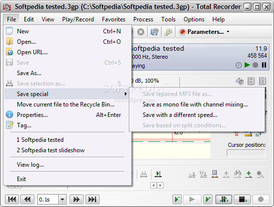The image size is (274, 207).
Task: Click the small right scroll arrow under the waveform
Action: click(x=160, y=185)
